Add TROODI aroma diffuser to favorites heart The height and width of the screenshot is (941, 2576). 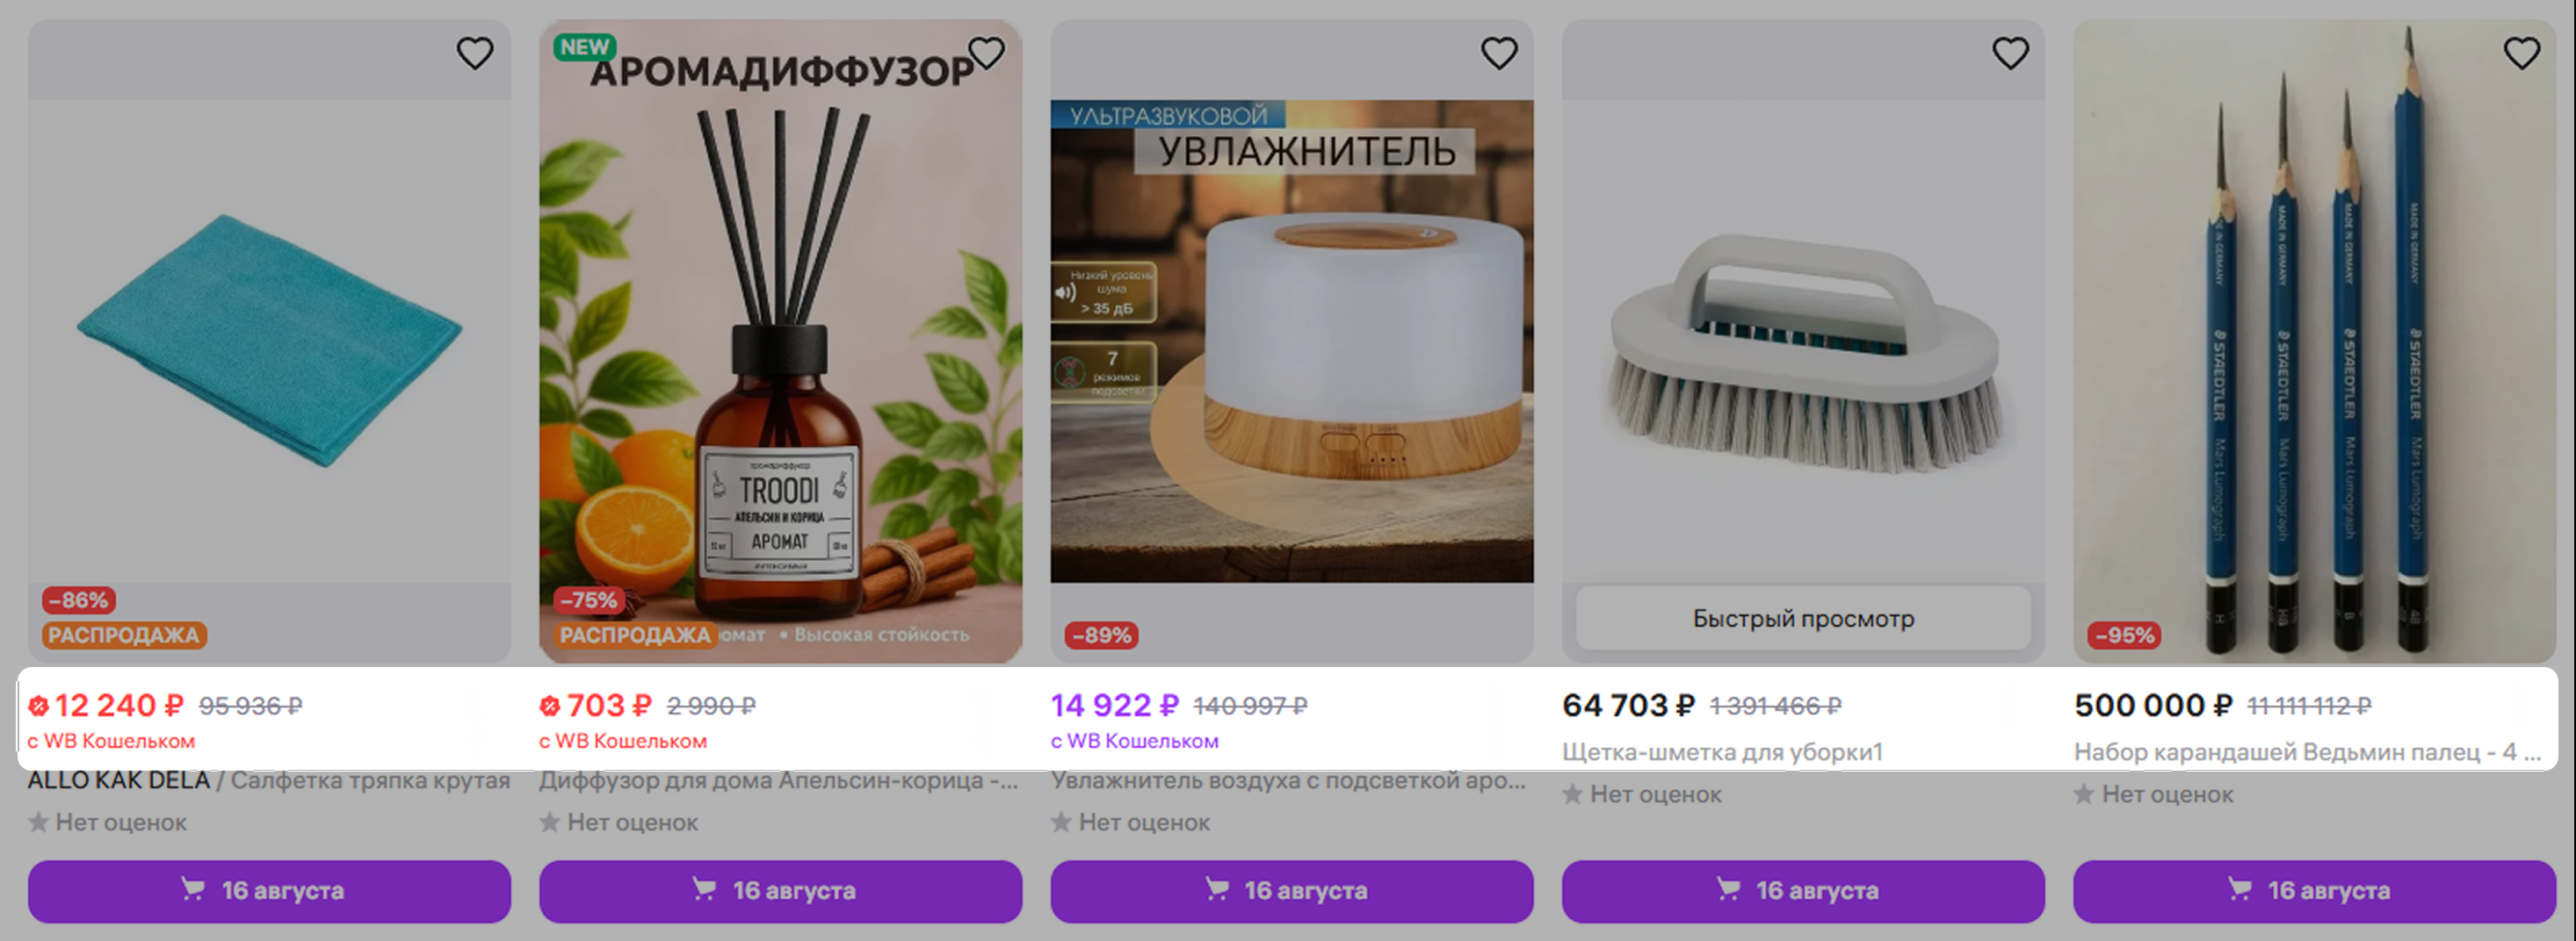pos(986,53)
